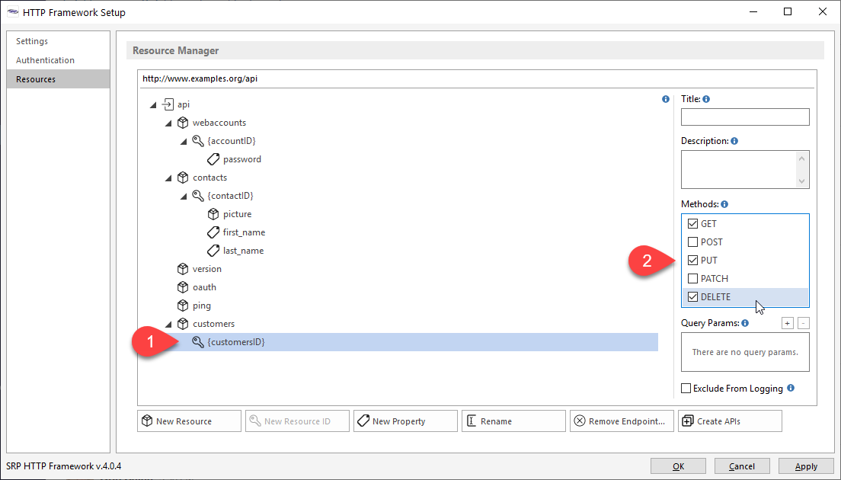The height and width of the screenshot is (480, 841).
Task: Collapse the contacts resource node
Action: (168, 178)
